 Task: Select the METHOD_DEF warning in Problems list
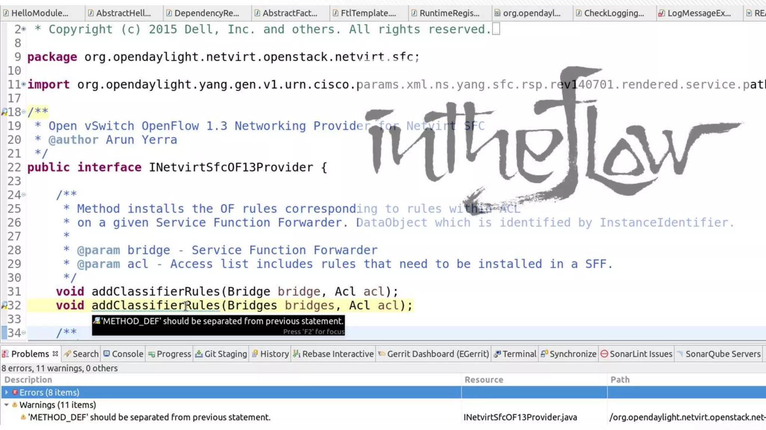149,417
